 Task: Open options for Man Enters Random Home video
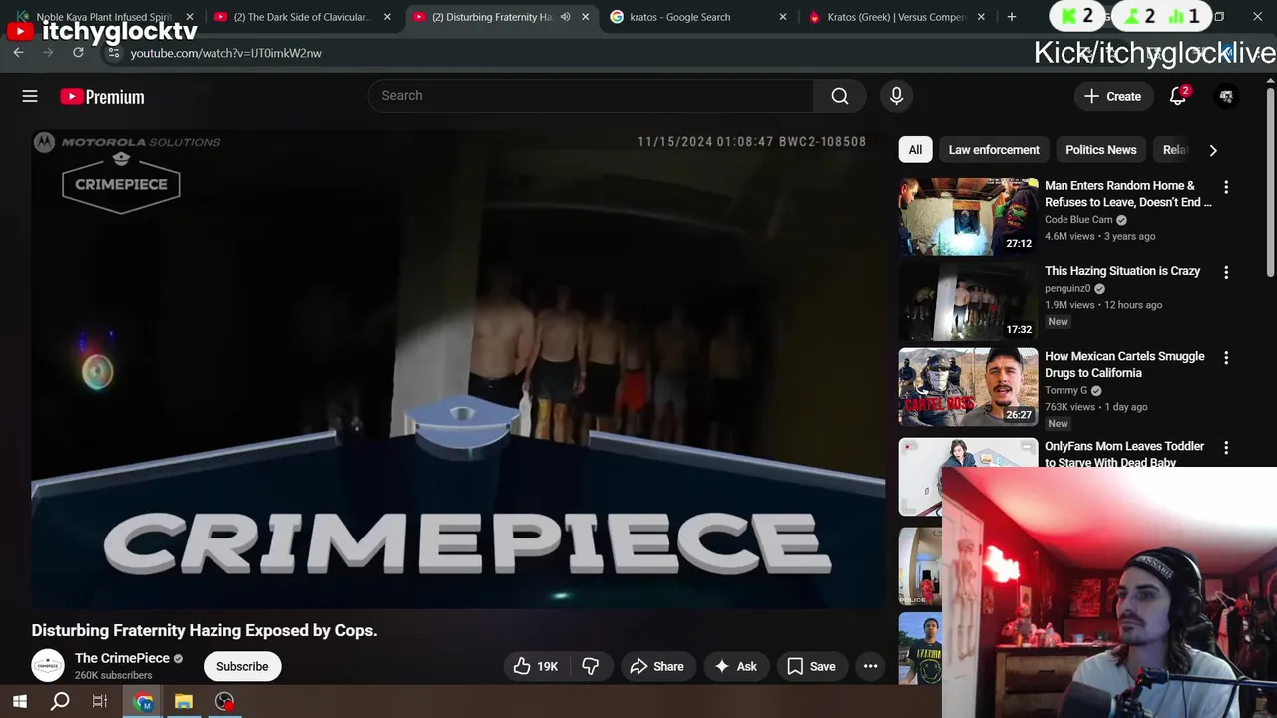1226,187
